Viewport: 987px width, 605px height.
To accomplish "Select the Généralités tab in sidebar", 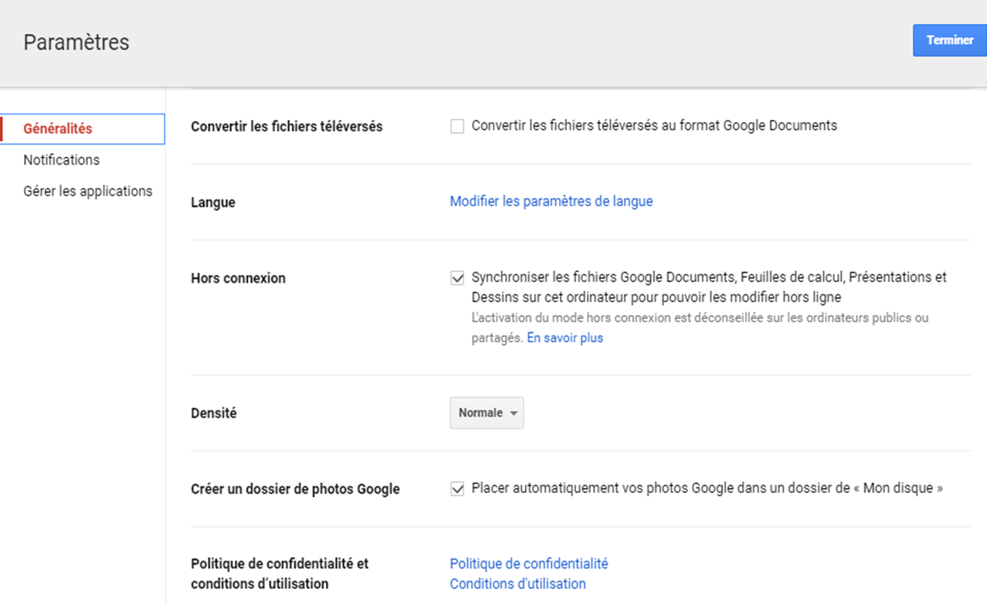I will (58, 129).
